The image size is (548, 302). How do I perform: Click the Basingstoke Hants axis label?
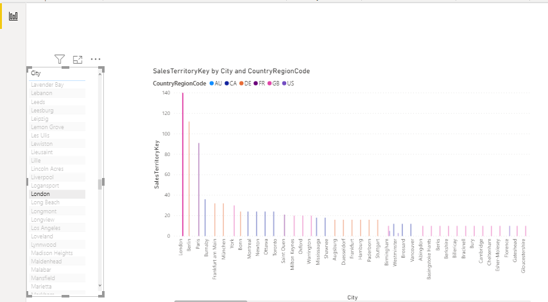click(x=429, y=259)
